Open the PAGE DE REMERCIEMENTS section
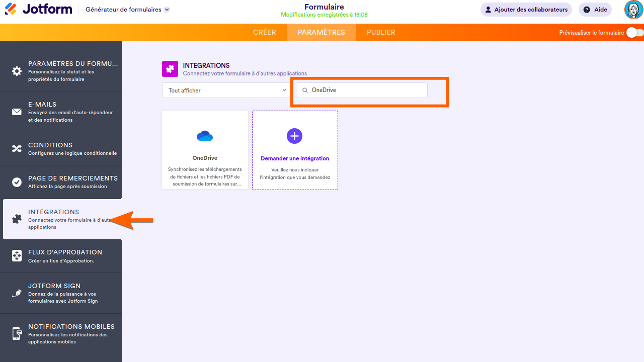The height and width of the screenshot is (362, 644). pos(61,182)
